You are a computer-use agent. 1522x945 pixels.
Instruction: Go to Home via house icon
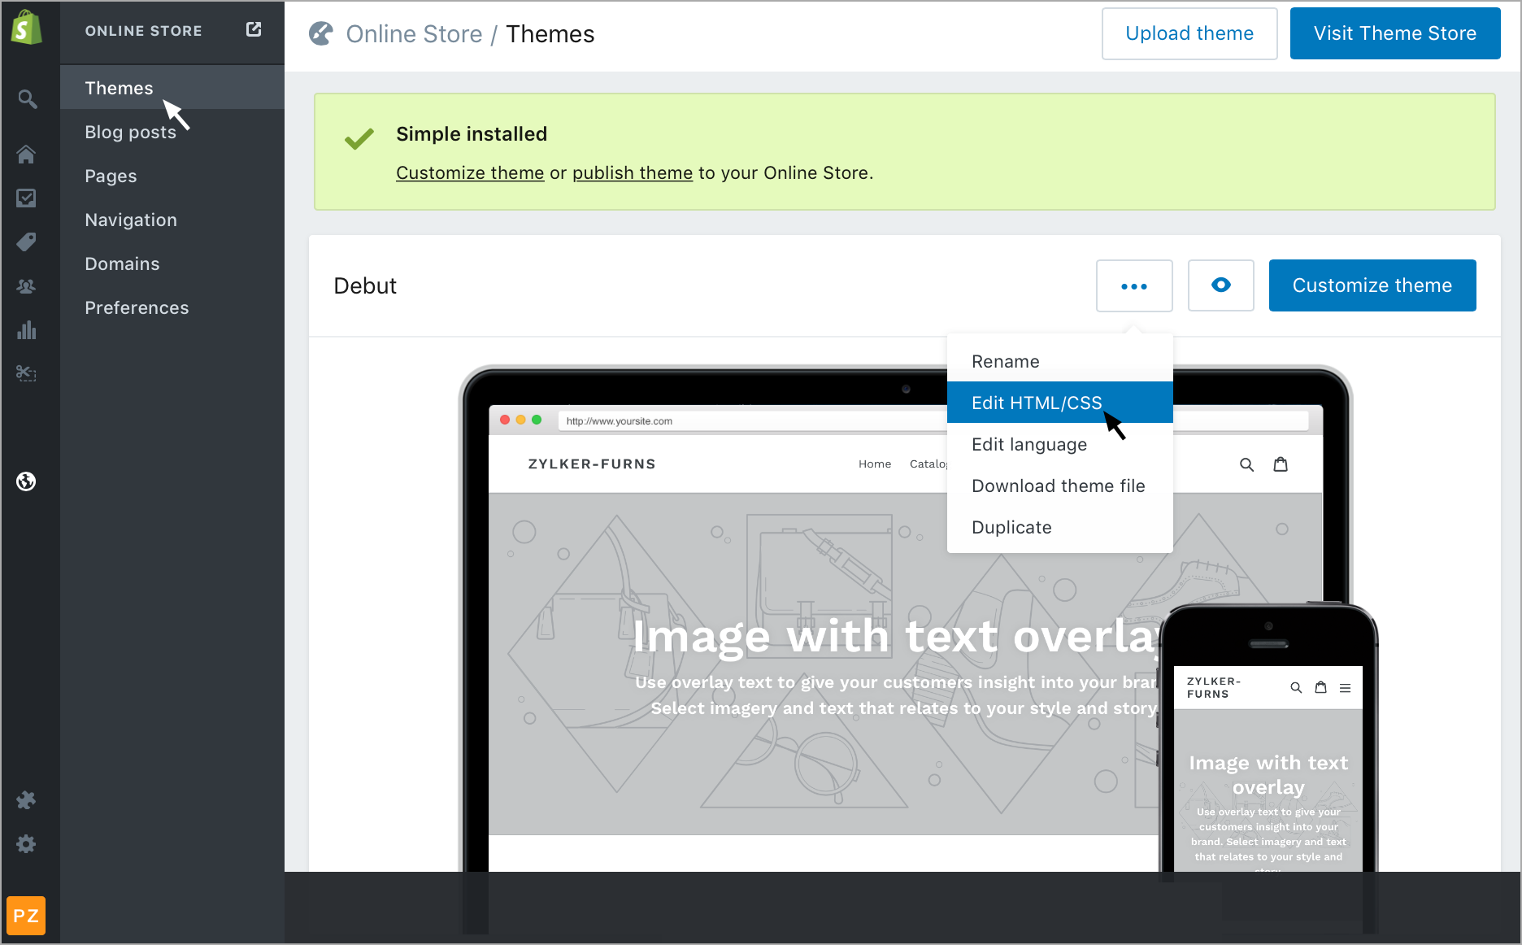(27, 155)
